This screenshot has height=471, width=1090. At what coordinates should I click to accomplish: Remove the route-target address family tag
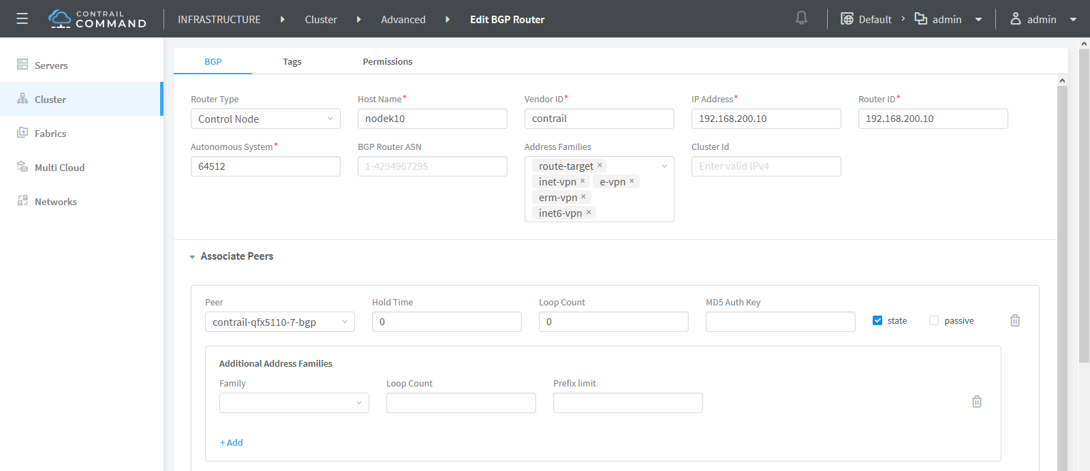599,166
